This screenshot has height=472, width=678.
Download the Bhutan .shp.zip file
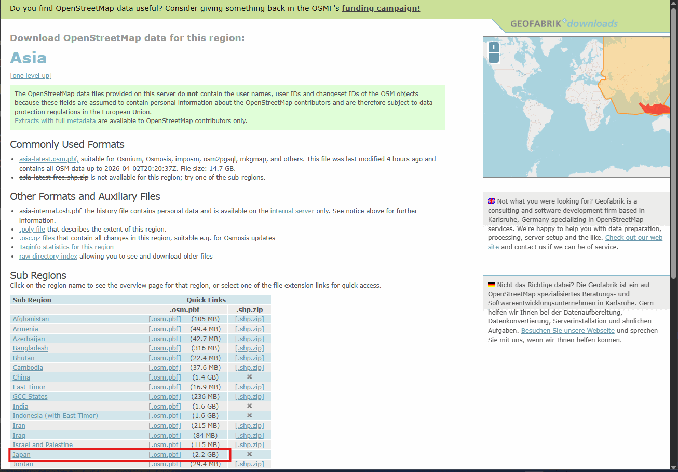pyautogui.click(x=249, y=358)
